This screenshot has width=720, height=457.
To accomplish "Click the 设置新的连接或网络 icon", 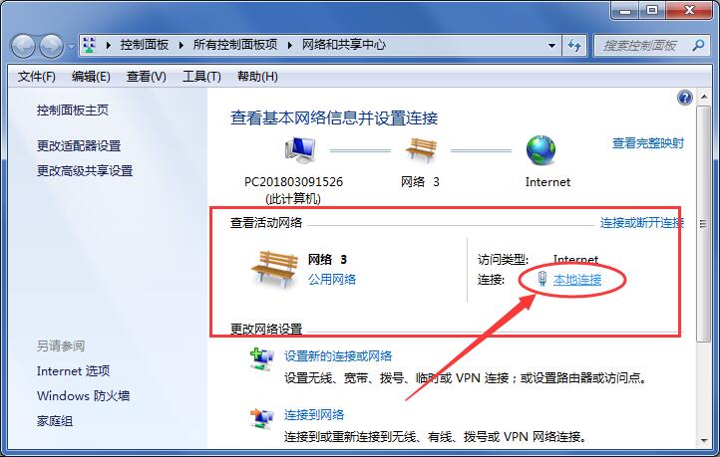I will click(x=261, y=359).
